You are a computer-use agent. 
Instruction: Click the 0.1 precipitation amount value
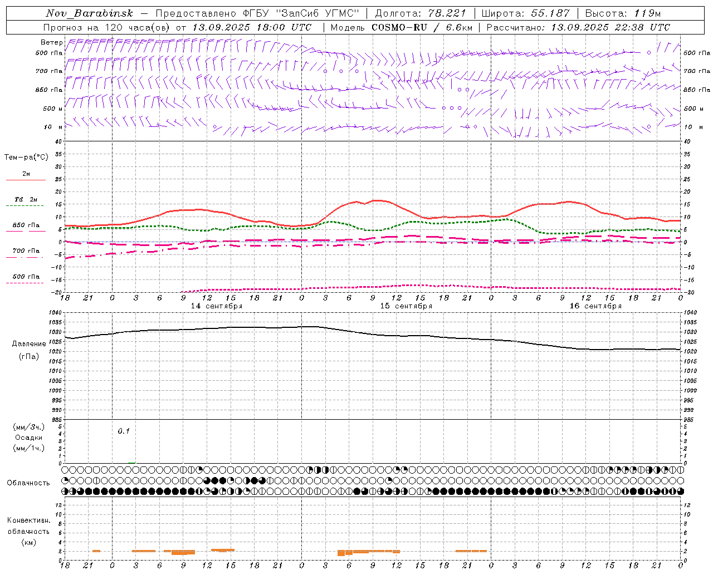124,431
